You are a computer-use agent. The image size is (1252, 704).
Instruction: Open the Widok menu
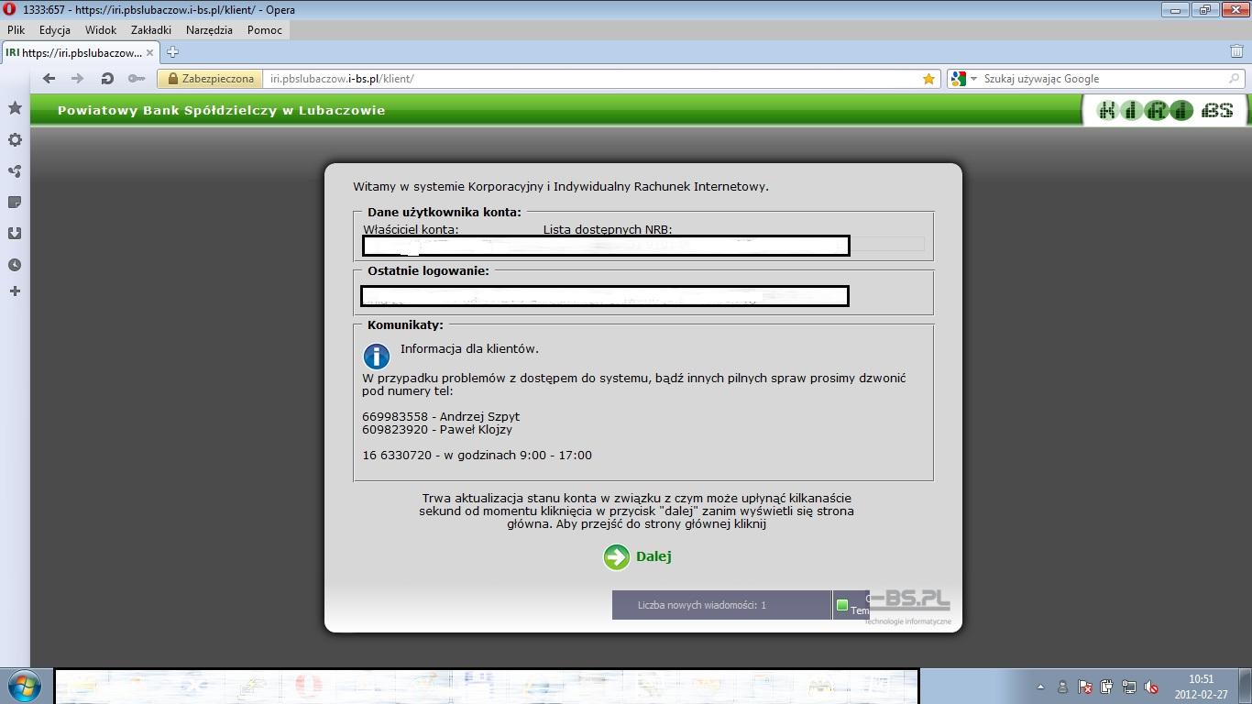(x=101, y=30)
